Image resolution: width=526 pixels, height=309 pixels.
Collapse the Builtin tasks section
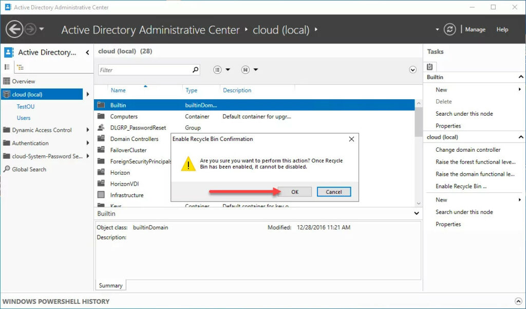(x=521, y=77)
